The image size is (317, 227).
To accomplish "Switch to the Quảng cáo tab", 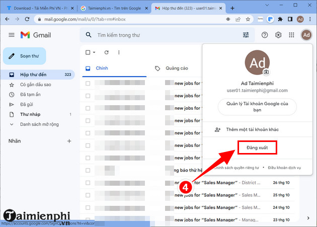I will click(177, 68).
